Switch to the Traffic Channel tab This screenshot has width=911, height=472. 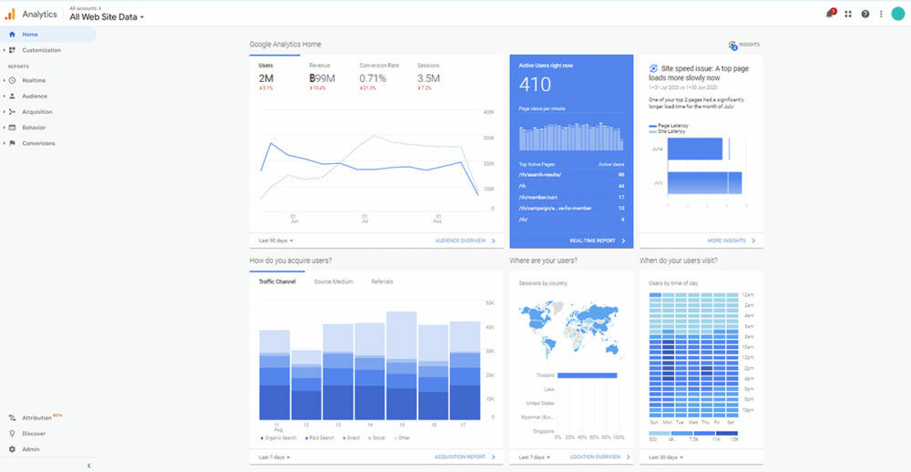277,282
